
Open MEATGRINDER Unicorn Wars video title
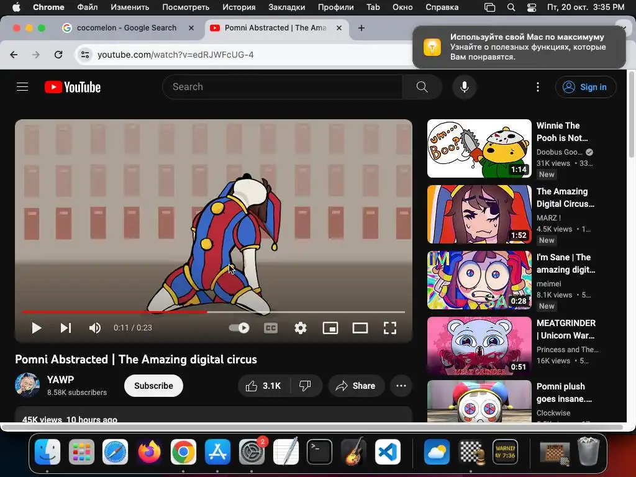coord(566,329)
